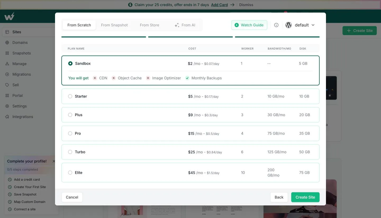Click the Sell tag icon in the sidebar
This screenshot has width=381, height=218.
click(7, 85)
